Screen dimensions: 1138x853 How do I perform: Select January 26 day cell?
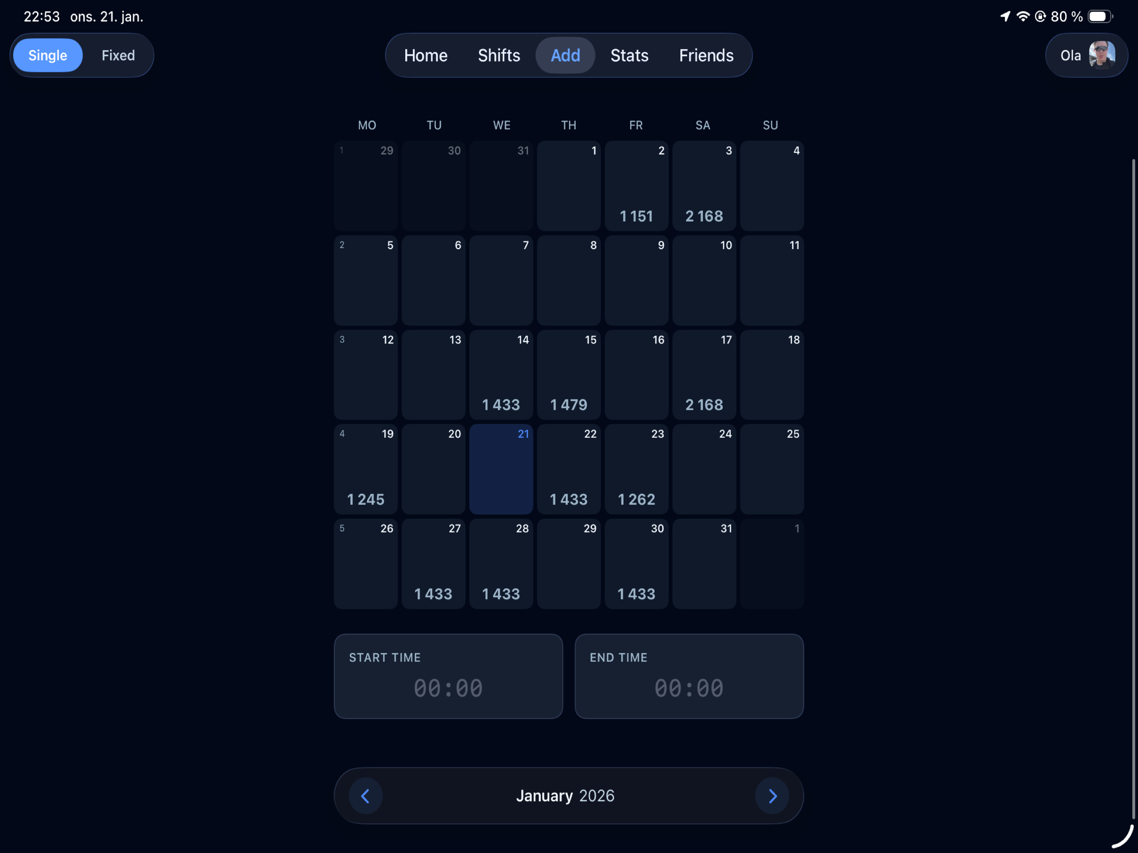(366, 564)
